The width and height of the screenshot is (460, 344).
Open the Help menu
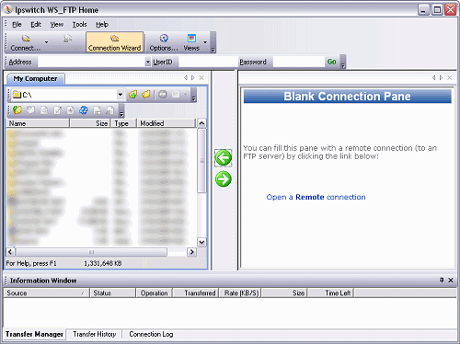[102, 24]
